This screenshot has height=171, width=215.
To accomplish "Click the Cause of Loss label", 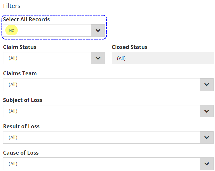I will click(21, 153).
